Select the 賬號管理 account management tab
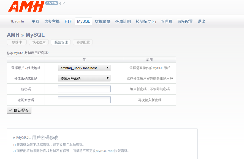Image resolution: width=244 pixels, height=159 pixels. point(61,42)
